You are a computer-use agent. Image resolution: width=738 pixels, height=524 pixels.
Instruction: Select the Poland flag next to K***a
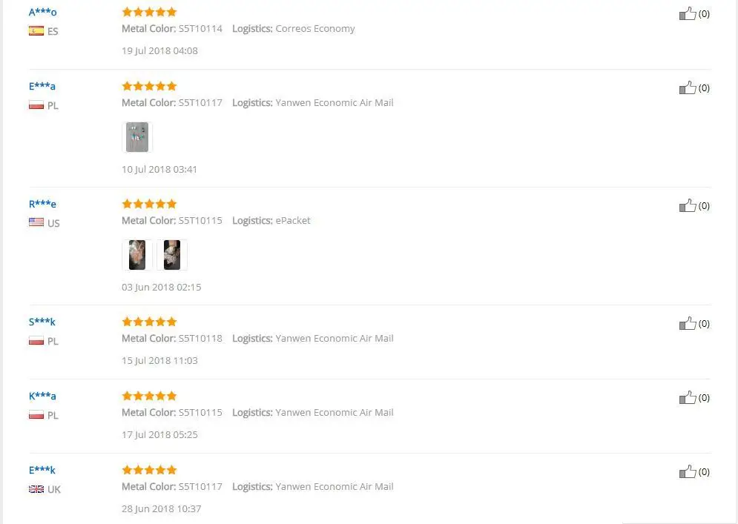(x=36, y=415)
